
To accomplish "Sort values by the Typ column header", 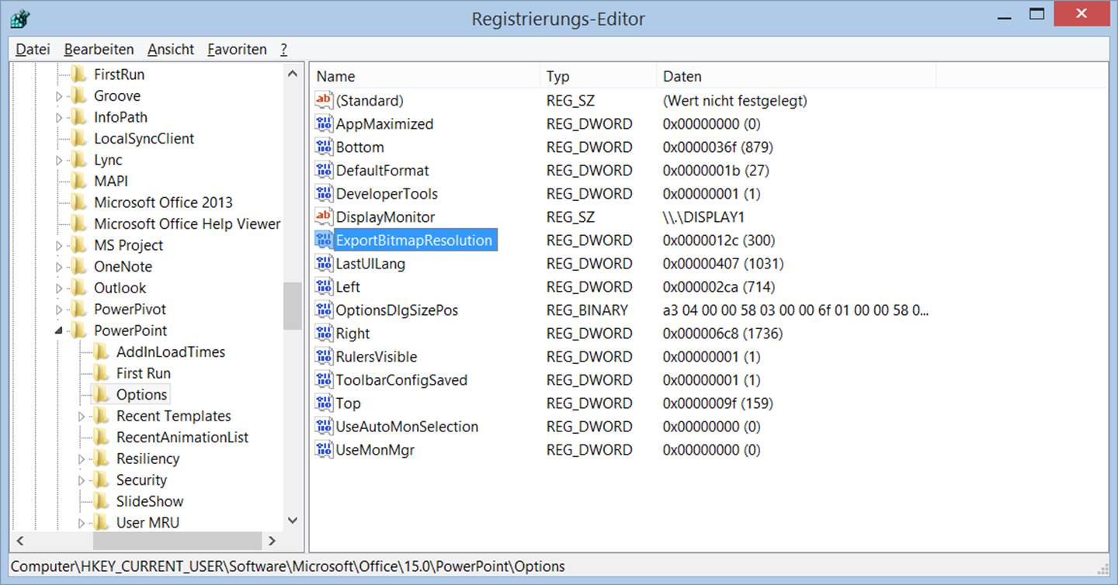I will click(598, 76).
